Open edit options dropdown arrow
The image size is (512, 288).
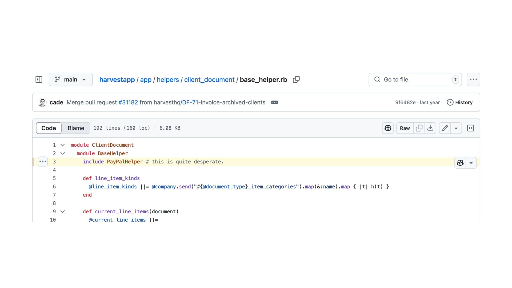[456, 128]
